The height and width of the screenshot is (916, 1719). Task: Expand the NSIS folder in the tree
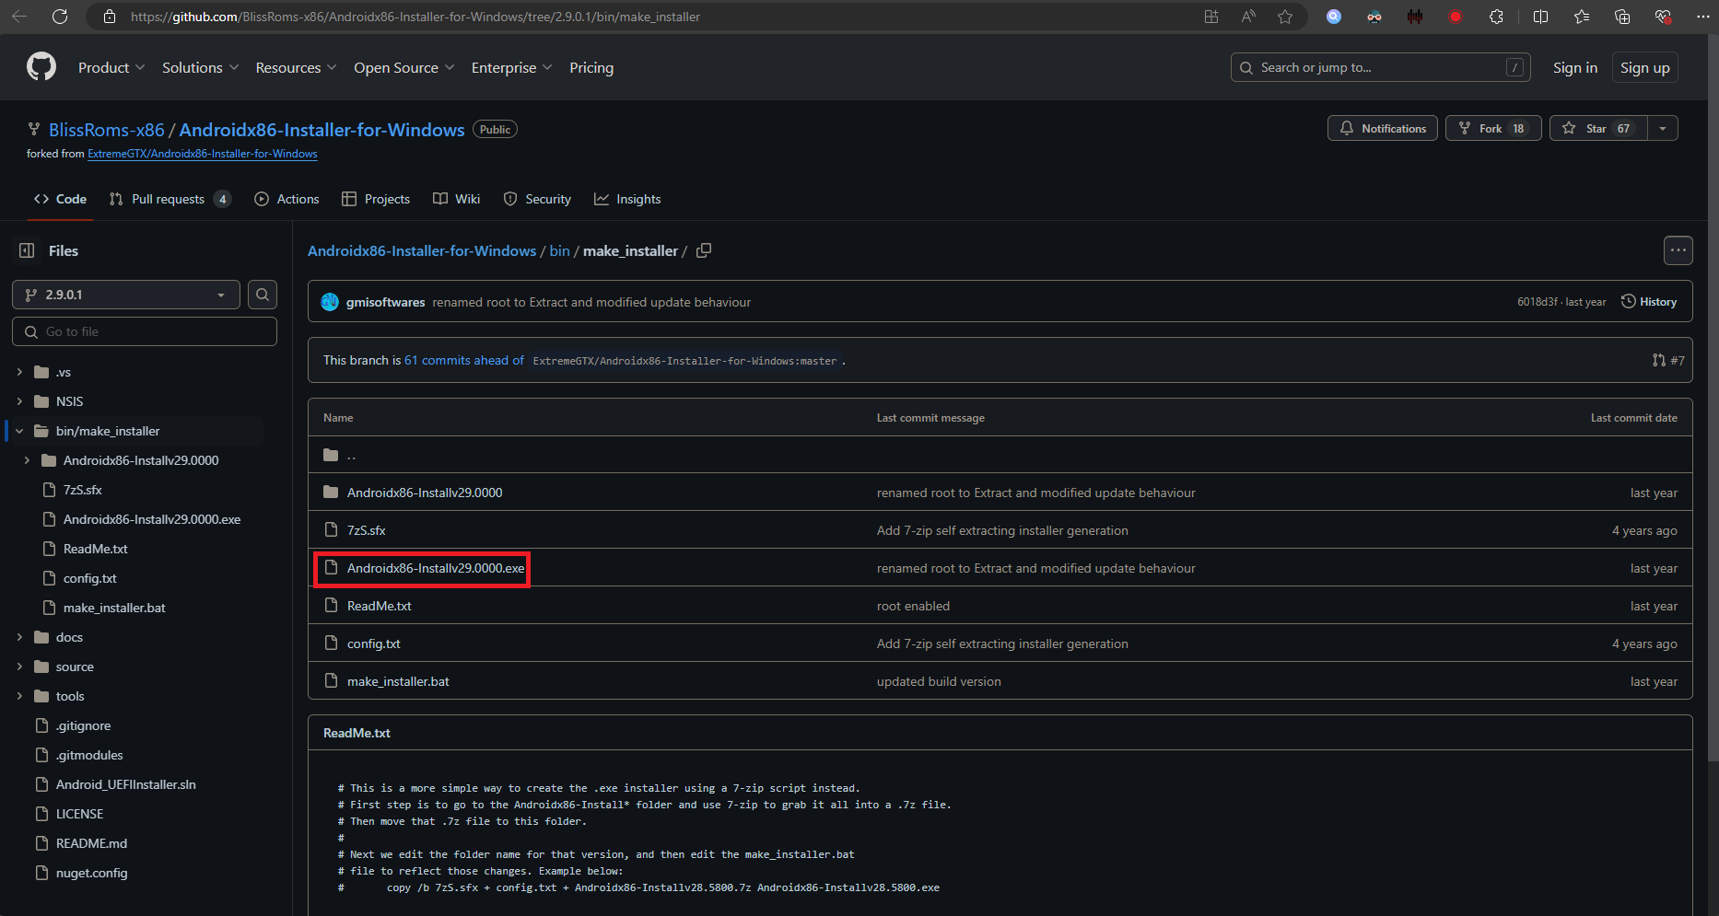pos(19,401)
